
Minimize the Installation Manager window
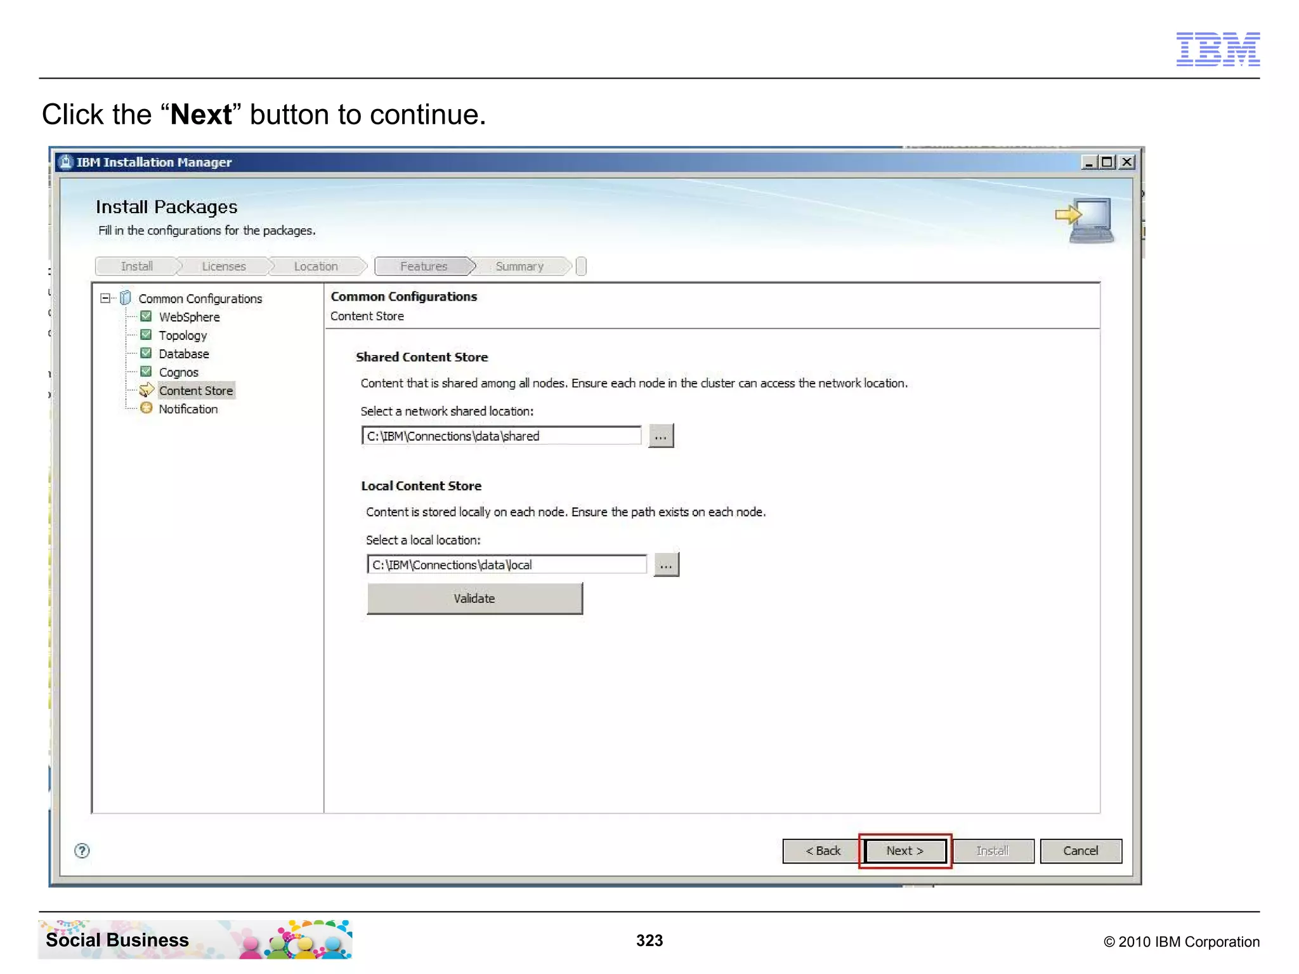pyautogui.click(x=1089, y=162)
